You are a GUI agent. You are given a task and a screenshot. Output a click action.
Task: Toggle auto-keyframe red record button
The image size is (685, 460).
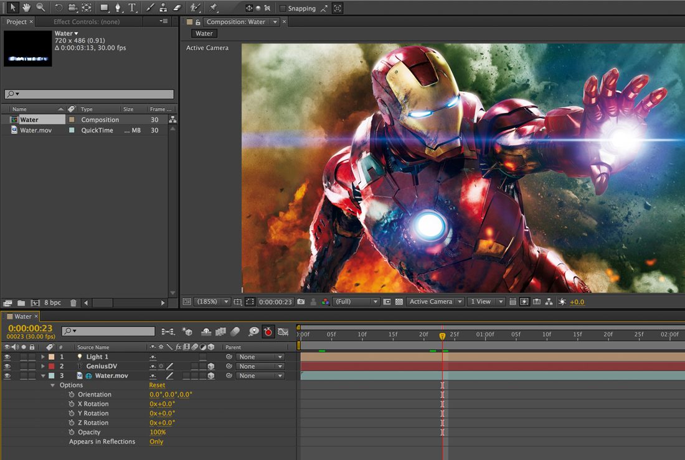tap(268, 332)
